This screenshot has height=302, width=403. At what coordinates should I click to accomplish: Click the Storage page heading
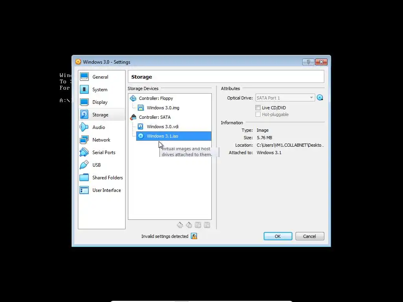142,77
